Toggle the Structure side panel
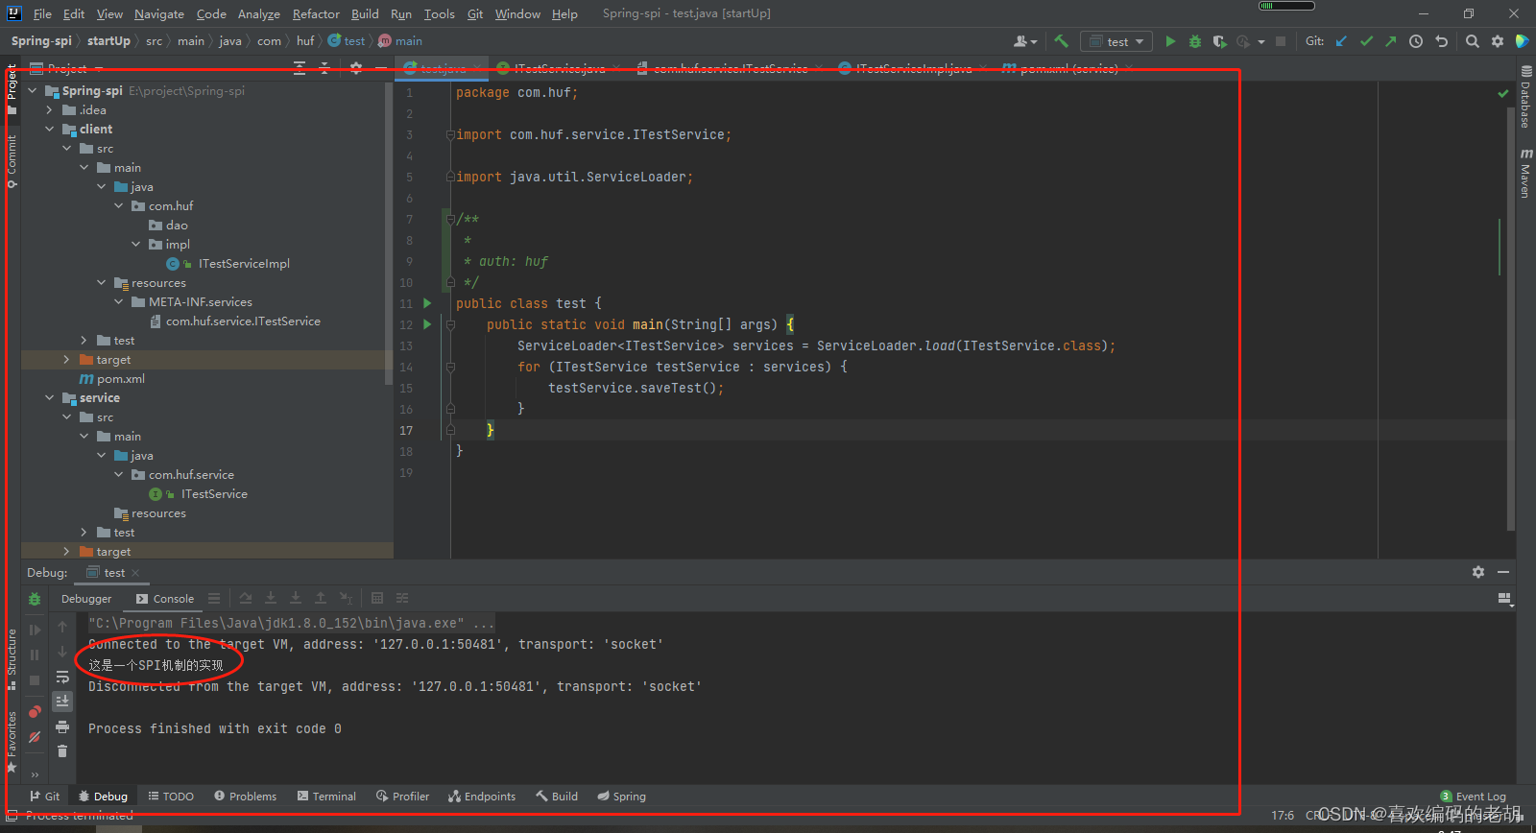1536x833 pixels. pyautogui.click(x=12, y=659)
